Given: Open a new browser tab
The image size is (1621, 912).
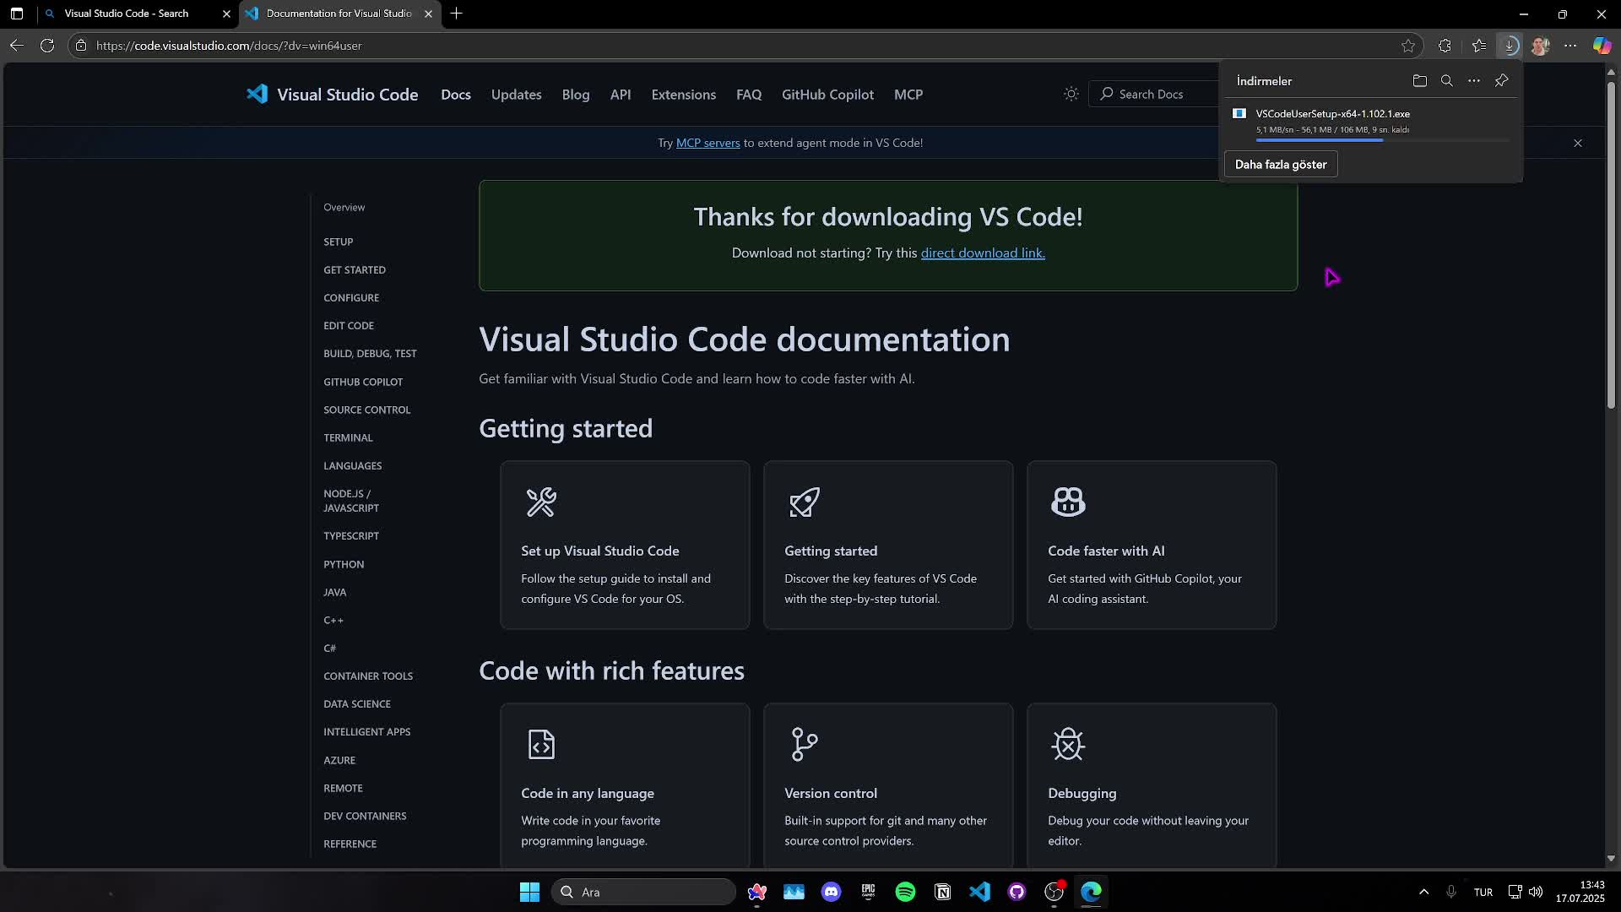Looking at the screenshot, I should click(x=456, y=14).
